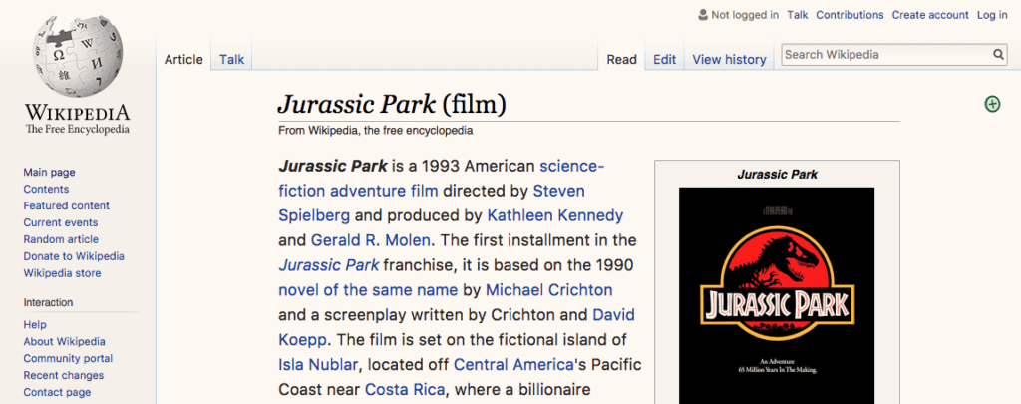Click the green plus good article icon
This screenshot has width=1021, height=404.
(992, 104)
